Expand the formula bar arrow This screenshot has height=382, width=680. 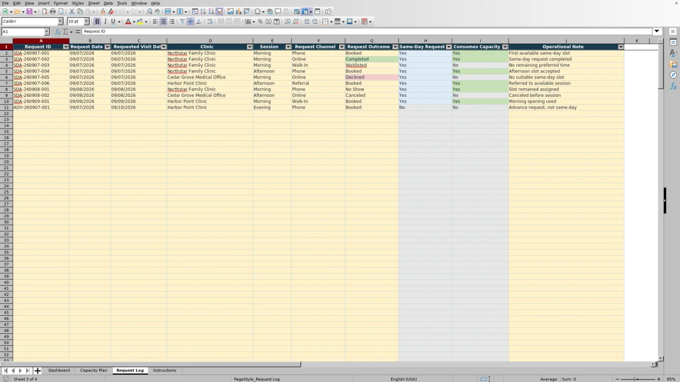click(657, 32)
